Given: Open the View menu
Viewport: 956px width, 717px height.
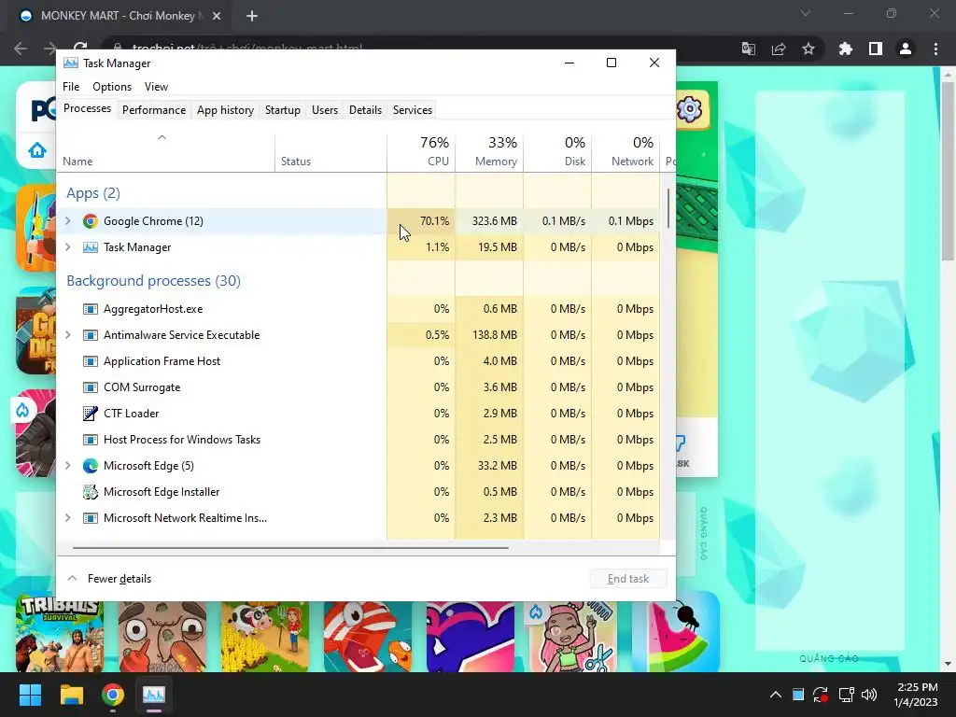Looking at the screenshot, I should tap(156, 87).
